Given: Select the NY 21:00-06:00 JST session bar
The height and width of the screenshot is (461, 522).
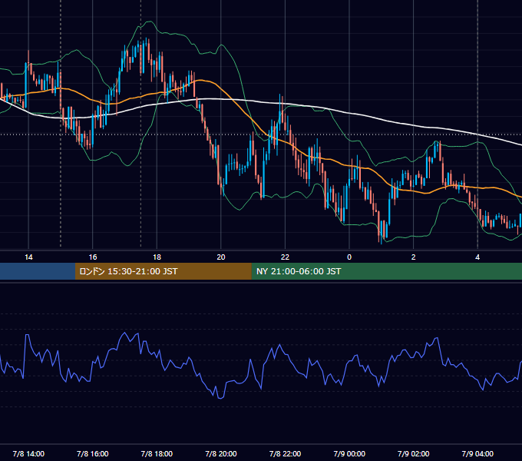Looking at the screenshot, I should (386, 271).
